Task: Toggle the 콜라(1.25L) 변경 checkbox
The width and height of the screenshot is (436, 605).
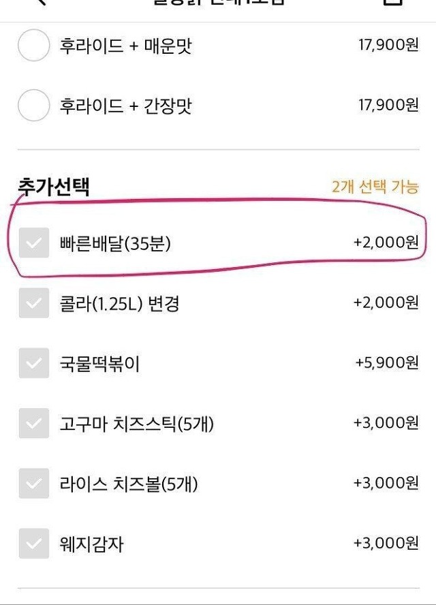Action: 33,302
